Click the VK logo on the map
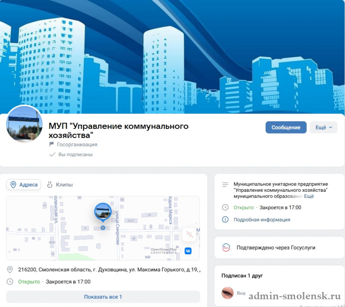345x307 pixels. [x=188, y=251]
